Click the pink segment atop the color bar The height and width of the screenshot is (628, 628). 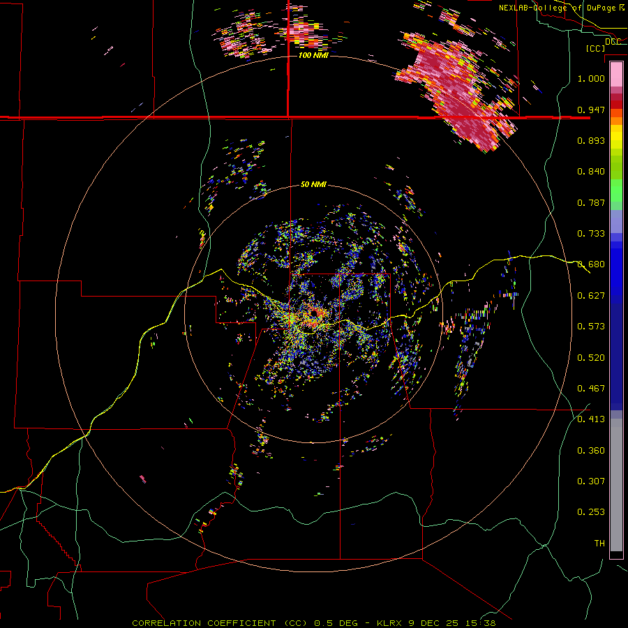[x=616, y=74]
